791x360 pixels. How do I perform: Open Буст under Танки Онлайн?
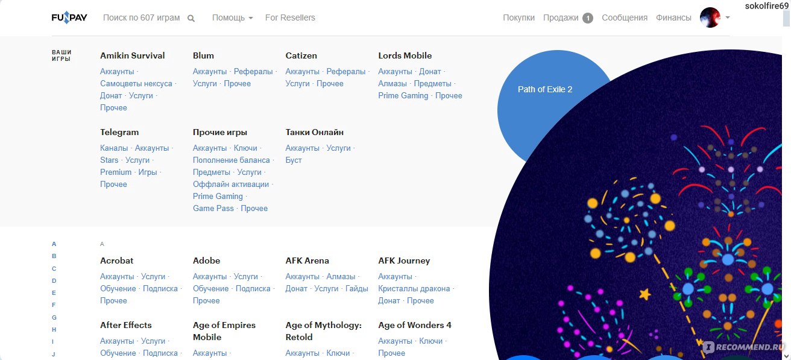pyautogui.click(x=294, y=160)
